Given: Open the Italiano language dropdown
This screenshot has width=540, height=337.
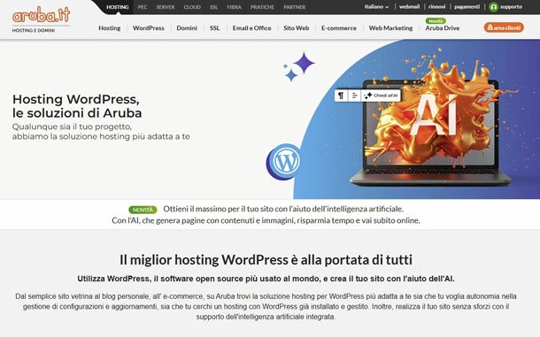Looking at the screenshot, I should click(376, 7).
